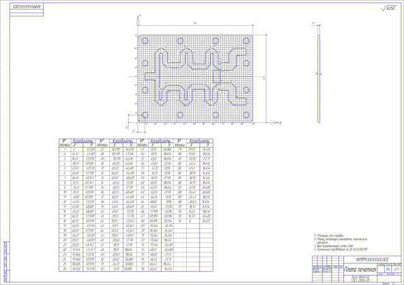Image resolution: width=404 pixels, height=285 pixels.
Task: Click technical note 1 'Размеры для справок'
Action: coord(328,236)
